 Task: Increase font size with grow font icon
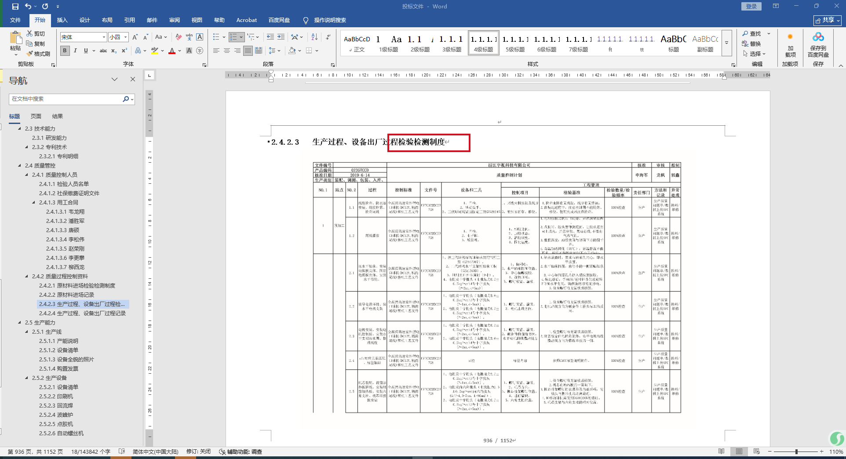pyautogui.click(x=135, y=37)
